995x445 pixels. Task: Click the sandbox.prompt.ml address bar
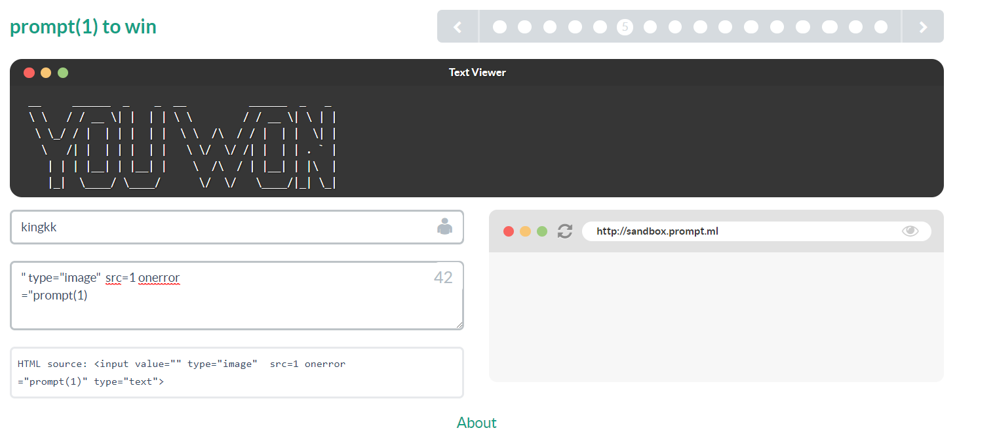click(756, 231)
